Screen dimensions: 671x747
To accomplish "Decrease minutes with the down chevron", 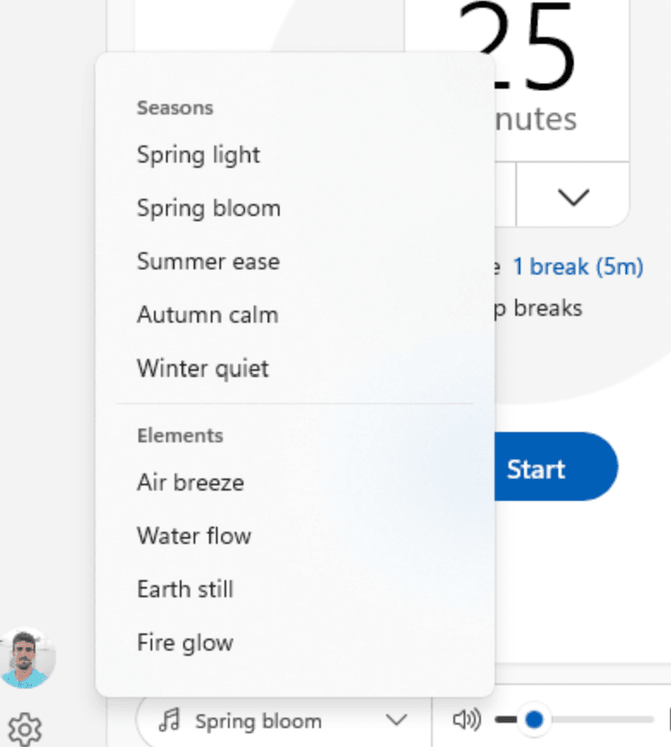I will [x=573, y=197].
